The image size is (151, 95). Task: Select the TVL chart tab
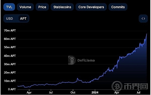click(x=9, y=7)
